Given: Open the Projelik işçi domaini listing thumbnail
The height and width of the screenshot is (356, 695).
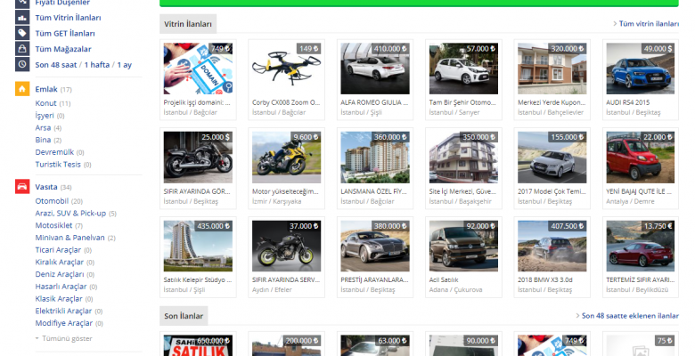Looking at the screenshot, I should 198,69.
